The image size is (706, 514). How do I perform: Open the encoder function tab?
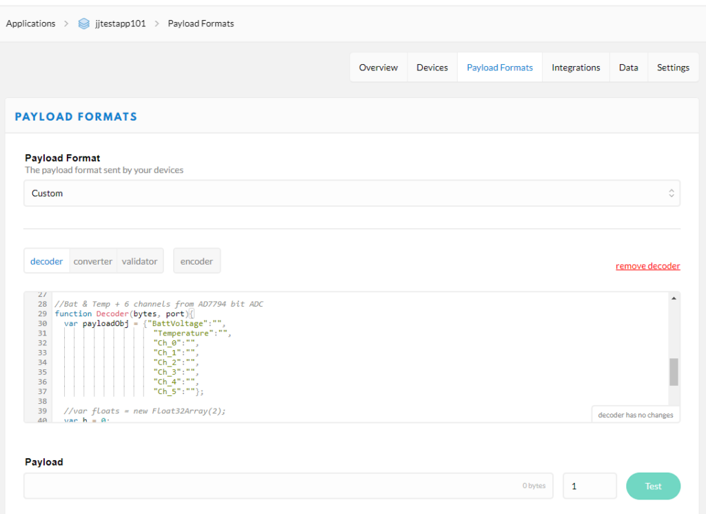[x=196, y=261]
